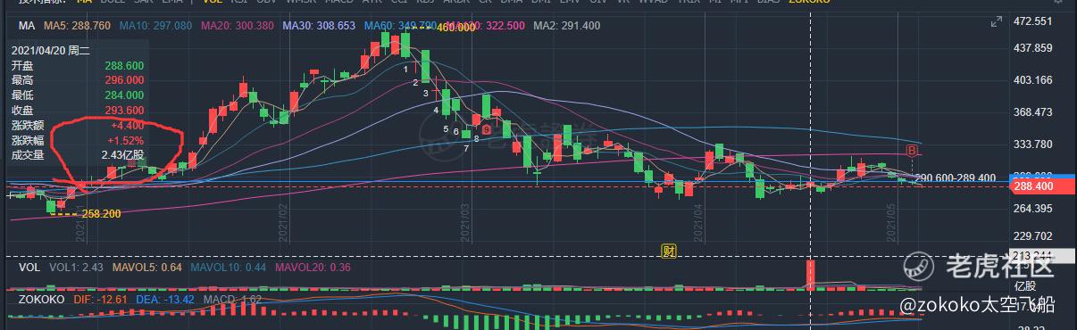Viewport: 1077px width, 330px height.
Task: Click the 最高 296.000 high price row
Action: point(77,80)
